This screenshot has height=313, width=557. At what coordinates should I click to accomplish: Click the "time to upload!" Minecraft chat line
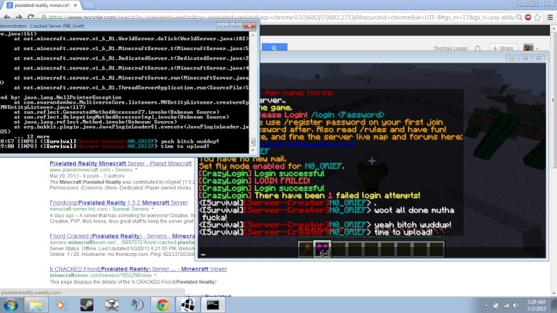tap(316, 232)
